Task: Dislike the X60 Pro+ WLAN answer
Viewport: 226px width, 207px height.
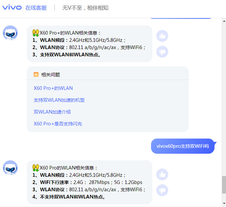Action: click(x=162, y=51)
